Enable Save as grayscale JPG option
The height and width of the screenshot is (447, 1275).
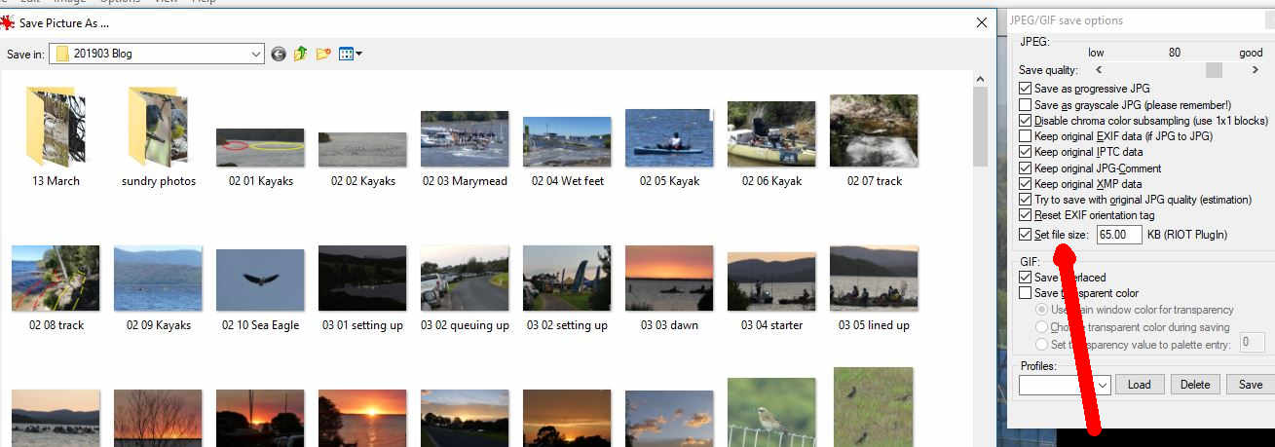tap(1025, 104)
